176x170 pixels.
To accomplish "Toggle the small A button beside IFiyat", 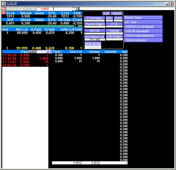I will point(31,52).
